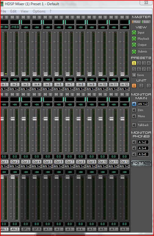Solo the In 5 input channel
The height and width of the screenshot is (236, 154).
coord(50,17)
